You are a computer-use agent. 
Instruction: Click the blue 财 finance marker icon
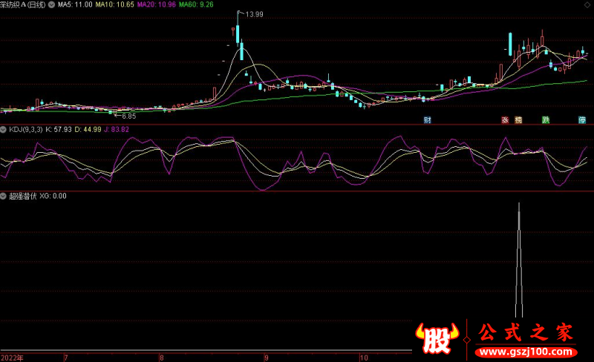point(428,119)
